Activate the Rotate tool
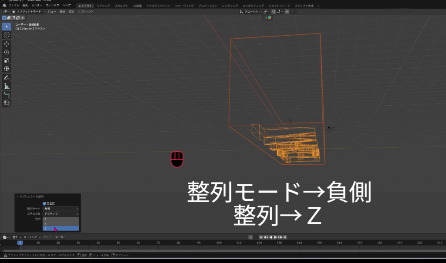 pyautogui.click(x=7, y=52)
